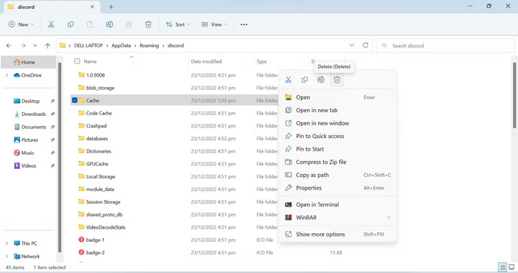Open the New dropdown menu
The width and height of the screenshot is (518, 273).
(x=21, y=24)
